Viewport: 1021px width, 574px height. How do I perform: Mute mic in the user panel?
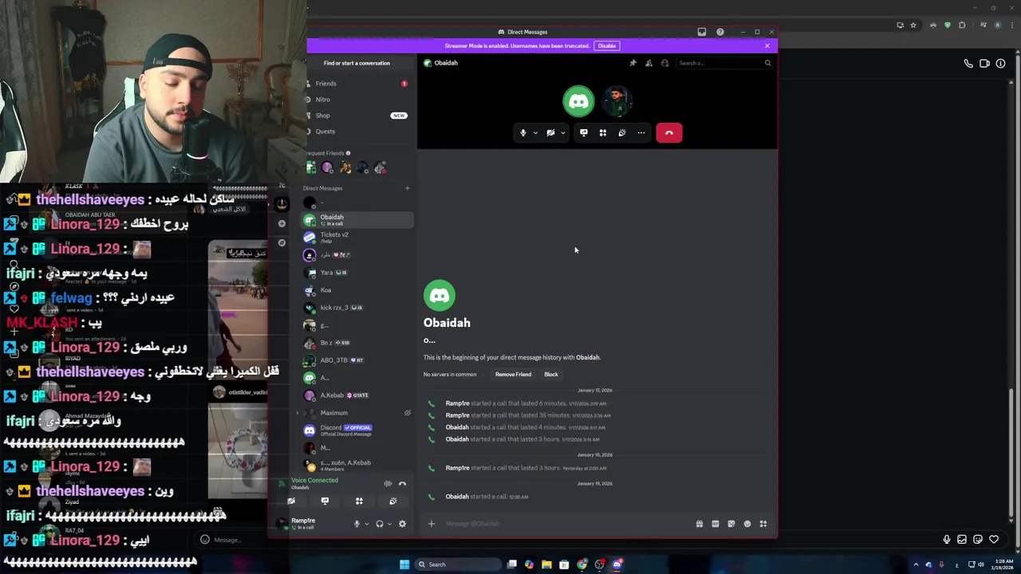click(x=357, y=524)
